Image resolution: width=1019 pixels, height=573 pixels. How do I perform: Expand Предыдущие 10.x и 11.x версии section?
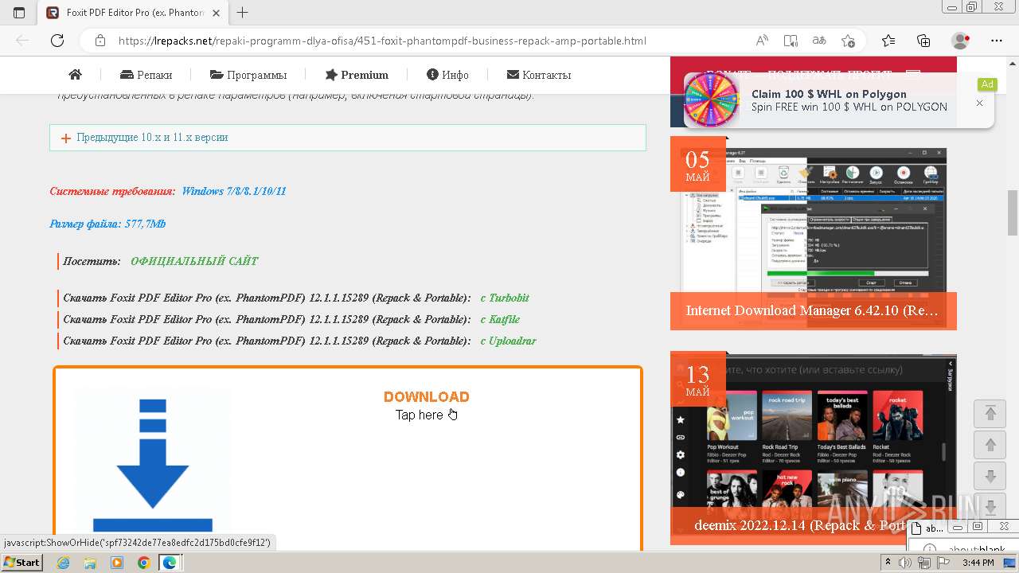pyautogui.click(x=348, y=138)
